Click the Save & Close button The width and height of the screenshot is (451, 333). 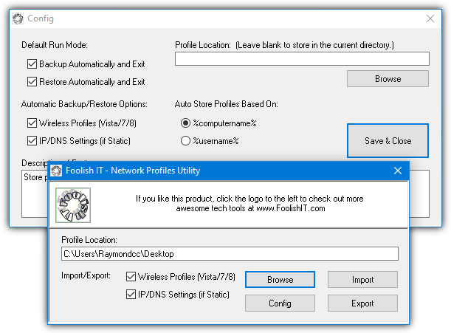[388, 141]
